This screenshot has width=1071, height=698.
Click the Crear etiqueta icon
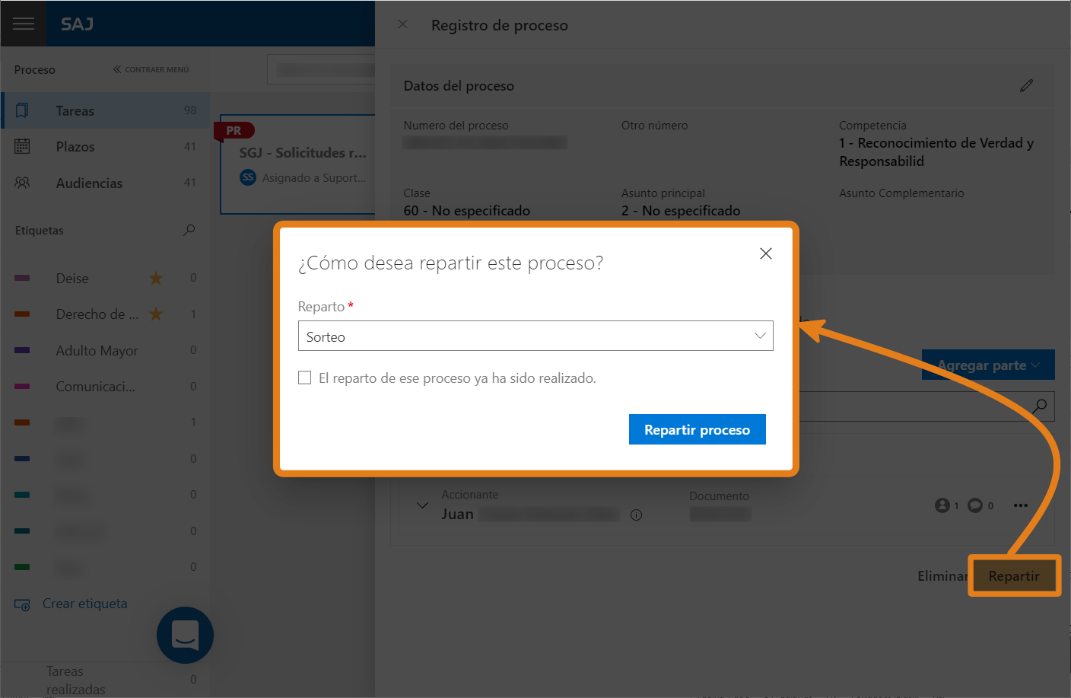pyautogui.click(x=22, y=604)
